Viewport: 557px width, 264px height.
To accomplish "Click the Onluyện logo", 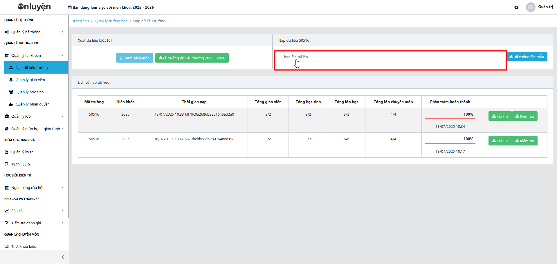I will (x=34, y=7).
